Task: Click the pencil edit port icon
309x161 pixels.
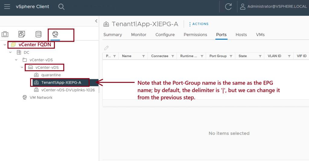Action: point(107,48)
